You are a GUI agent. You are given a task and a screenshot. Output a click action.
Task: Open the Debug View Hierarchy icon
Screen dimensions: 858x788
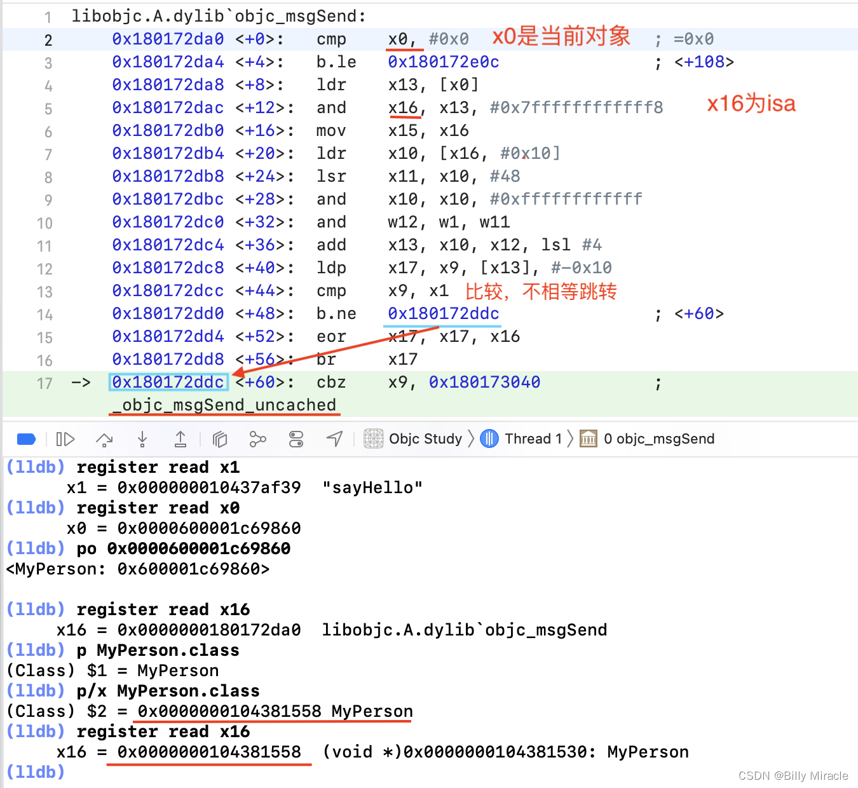pos(220,439)
